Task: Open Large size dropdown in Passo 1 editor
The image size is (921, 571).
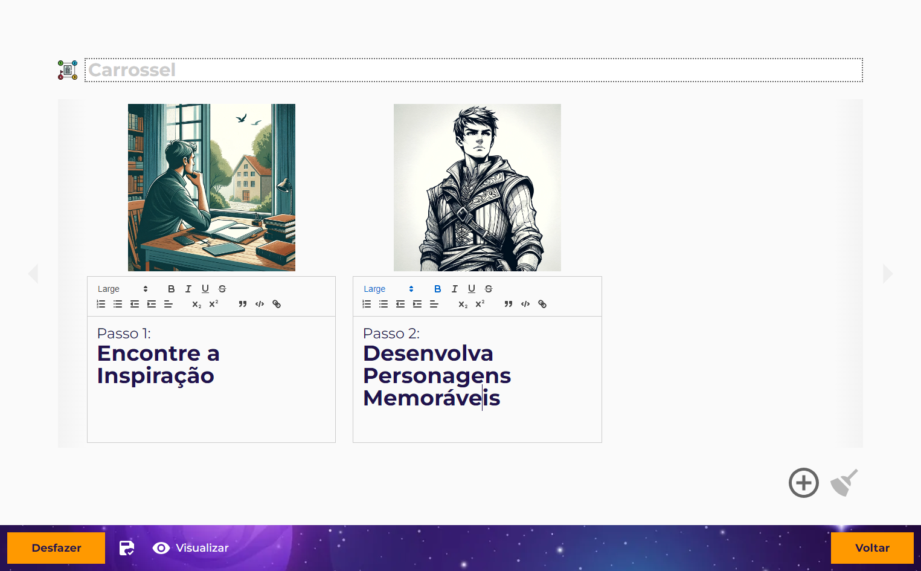Action: (123, 289)
